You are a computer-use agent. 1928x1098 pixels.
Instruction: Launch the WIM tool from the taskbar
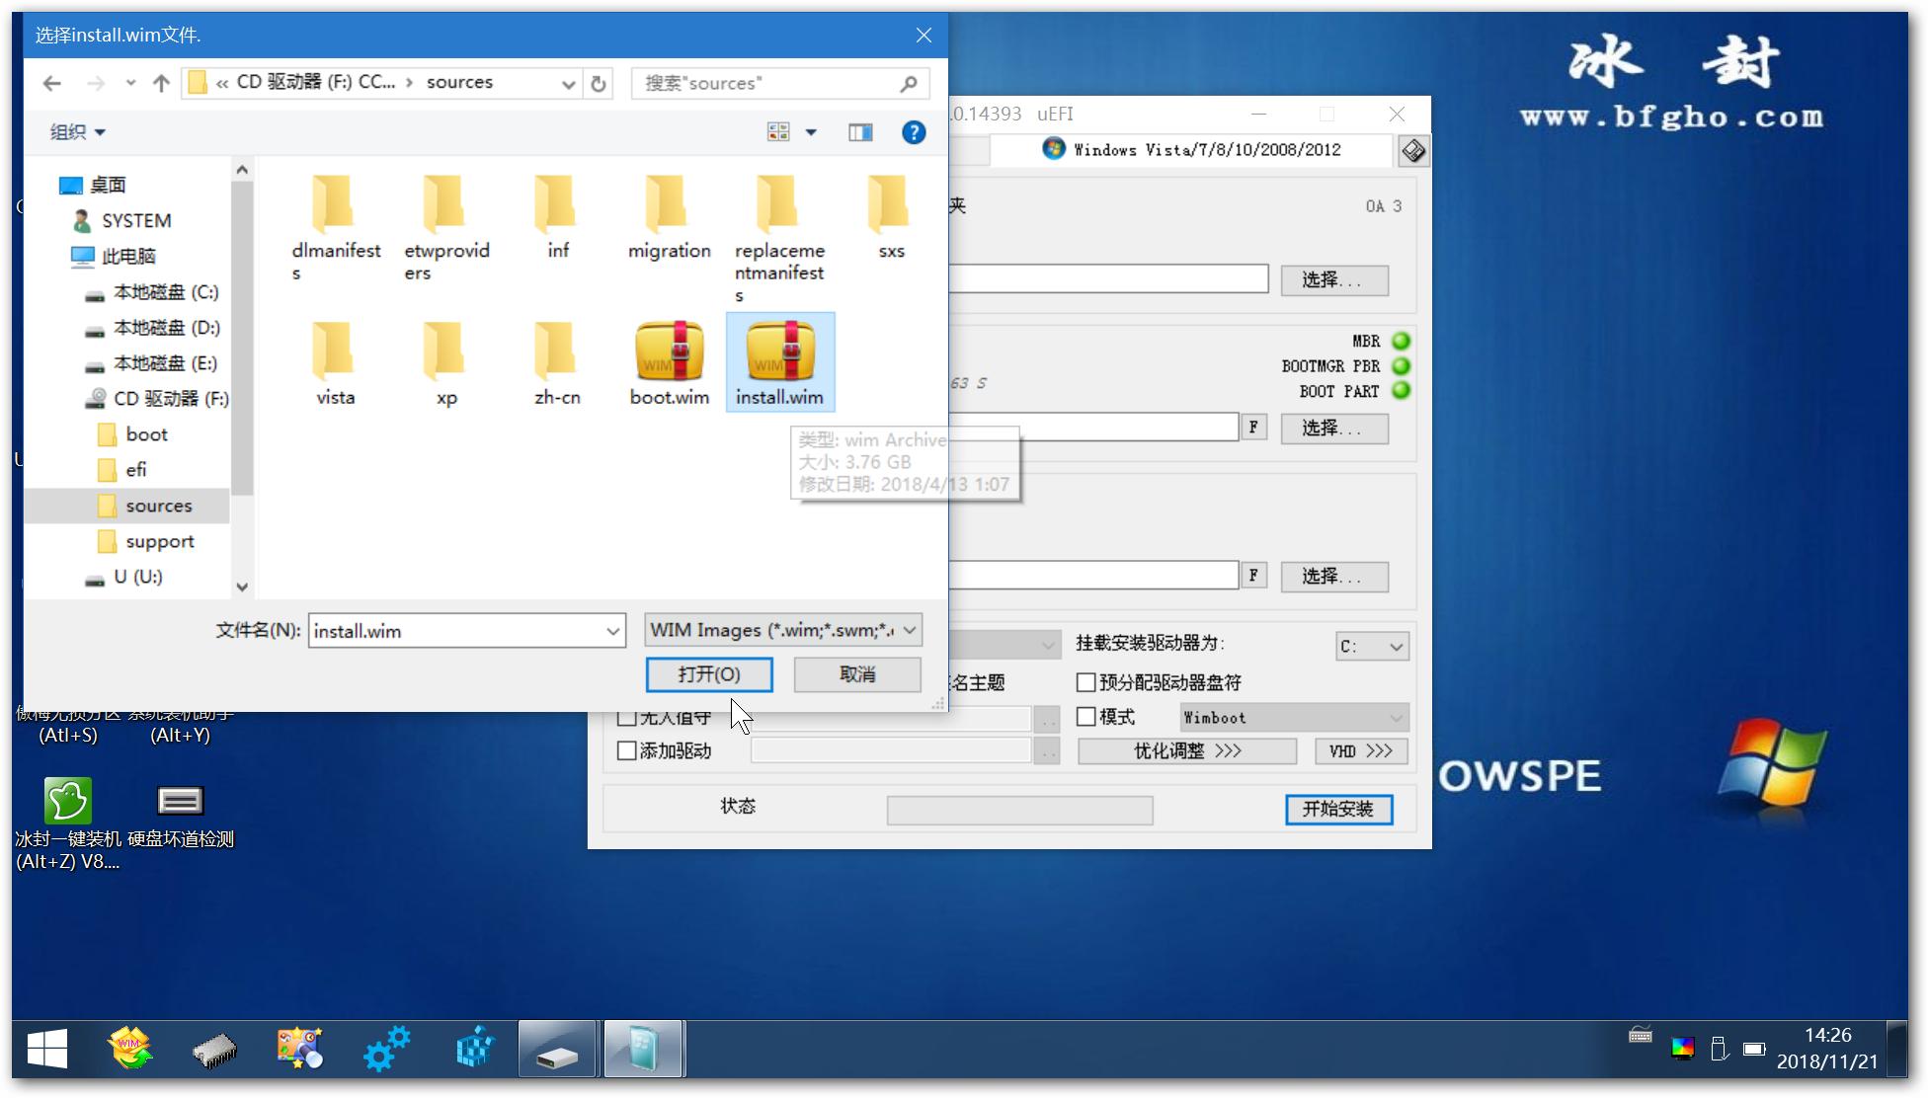[128, 1048]
